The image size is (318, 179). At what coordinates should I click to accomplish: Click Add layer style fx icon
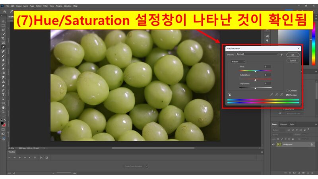click(x=290, y=173)
